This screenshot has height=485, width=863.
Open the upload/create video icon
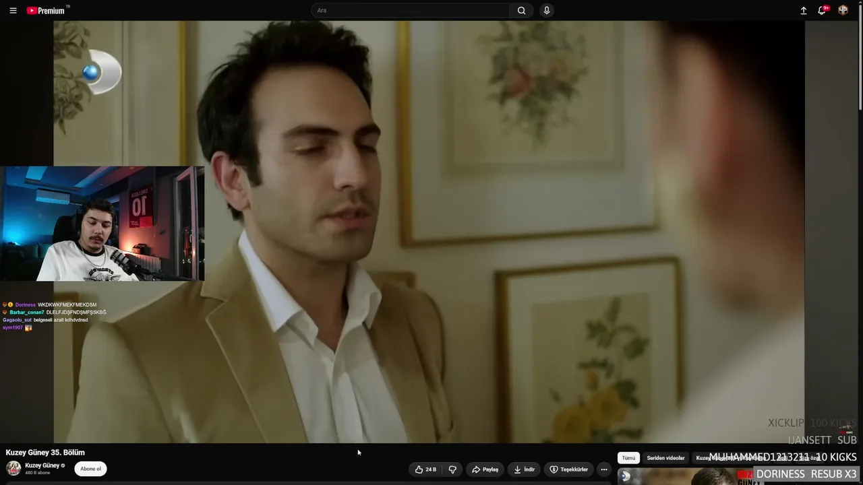tap(804, 11)
